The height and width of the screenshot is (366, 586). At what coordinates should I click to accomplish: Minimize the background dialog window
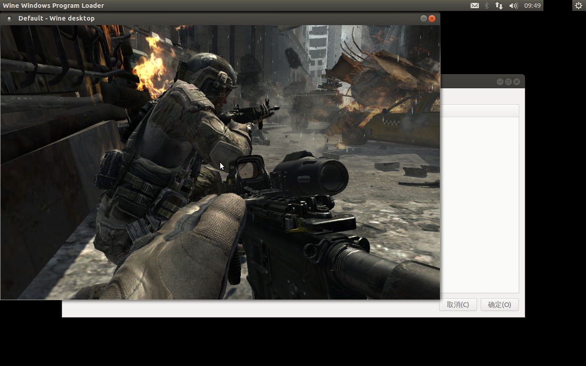[x=500, y=81]
